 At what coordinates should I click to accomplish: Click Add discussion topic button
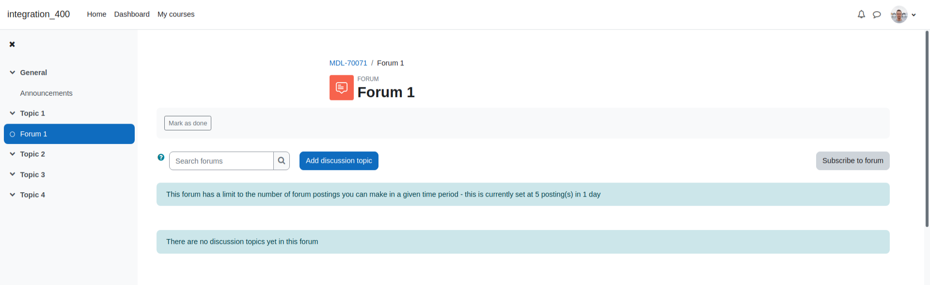(x=339, y=161)
